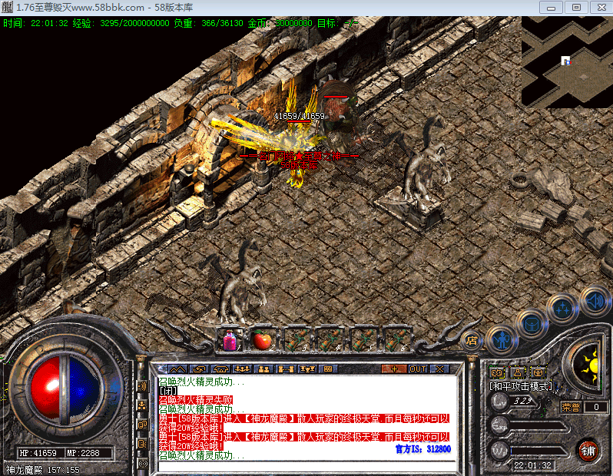
Task: Use the scroll in belt slot 4
Action: [330, 340]
